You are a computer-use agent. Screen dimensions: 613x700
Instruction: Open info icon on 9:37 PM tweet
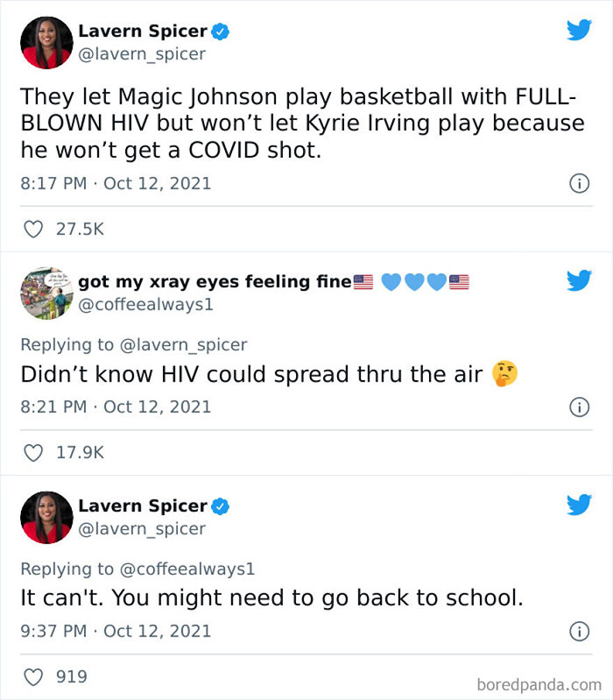click(579, 632)
